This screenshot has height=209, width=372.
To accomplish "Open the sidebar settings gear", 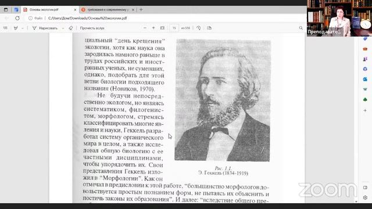I will [x=365, y=197].
